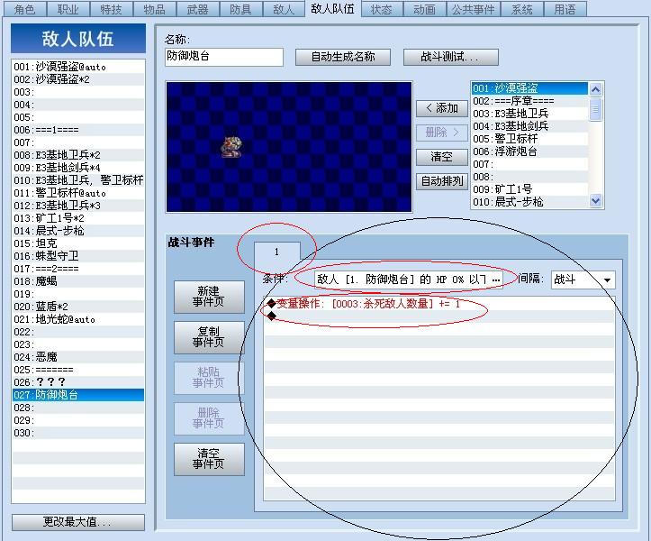Click 粘贴事件页 button
The height and width of the screenshot is (541, 651).
point(209,378)
